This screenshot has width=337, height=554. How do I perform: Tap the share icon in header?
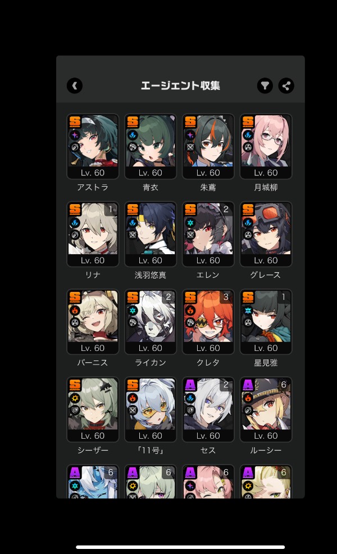coord(286,85)
